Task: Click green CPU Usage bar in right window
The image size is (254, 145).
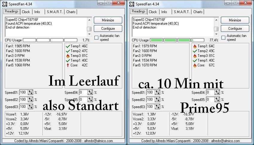Action: [x=177, y=40]
